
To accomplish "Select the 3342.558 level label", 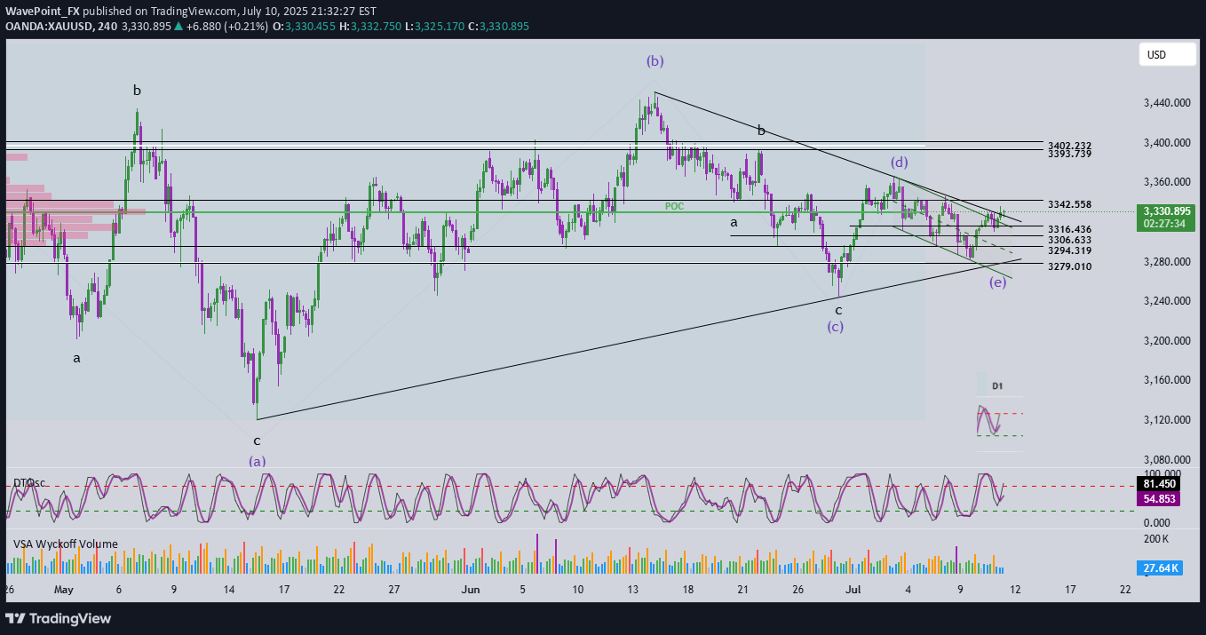I will [x=1070, y=204].
